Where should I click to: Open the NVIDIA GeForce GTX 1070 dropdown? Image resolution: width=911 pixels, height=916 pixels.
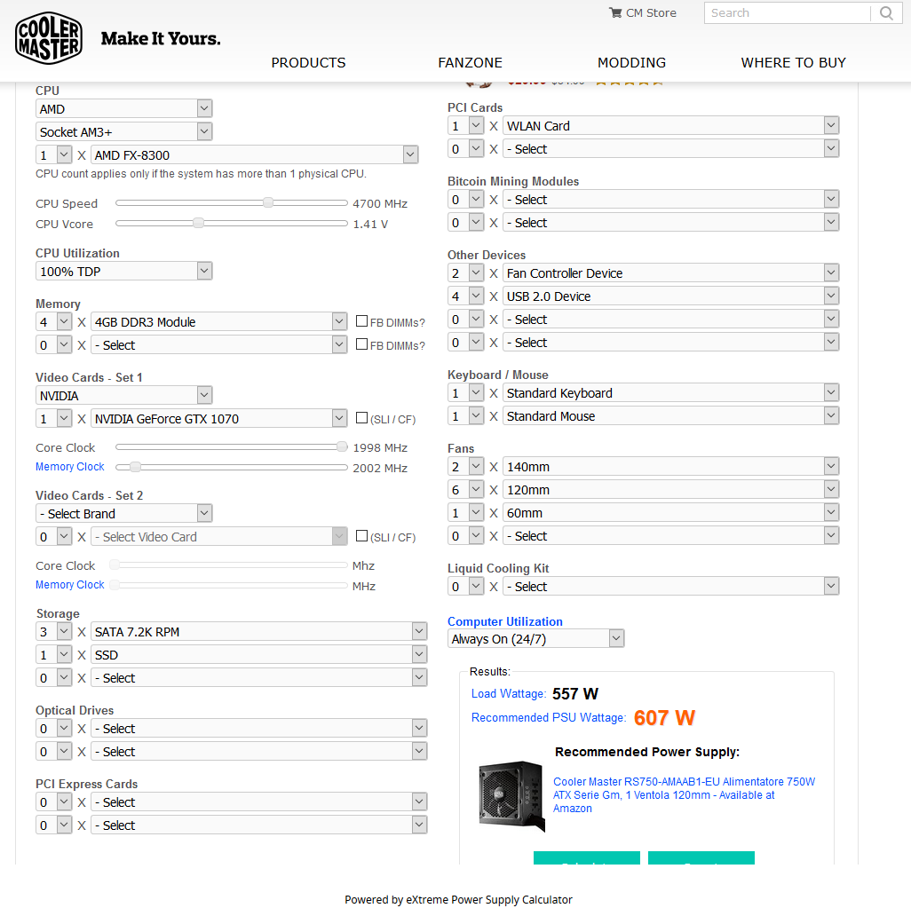tap(219, 418)
